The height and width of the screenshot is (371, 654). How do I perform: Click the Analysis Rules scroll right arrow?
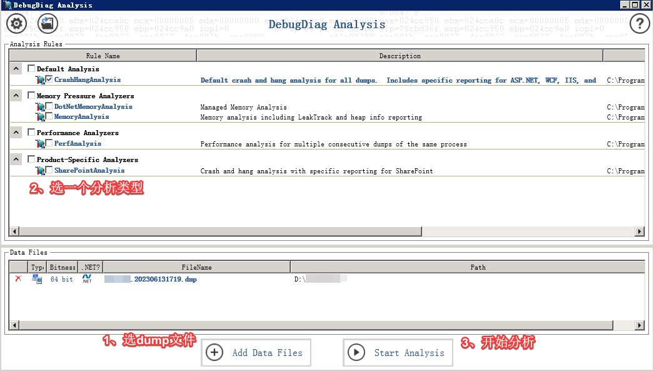[640, 231]
